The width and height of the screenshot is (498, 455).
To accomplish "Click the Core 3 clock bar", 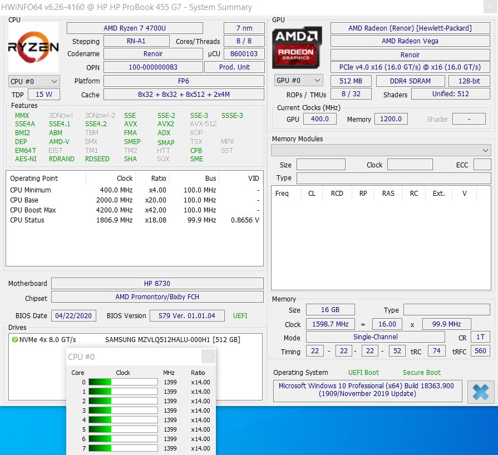I will coord(123,411).
